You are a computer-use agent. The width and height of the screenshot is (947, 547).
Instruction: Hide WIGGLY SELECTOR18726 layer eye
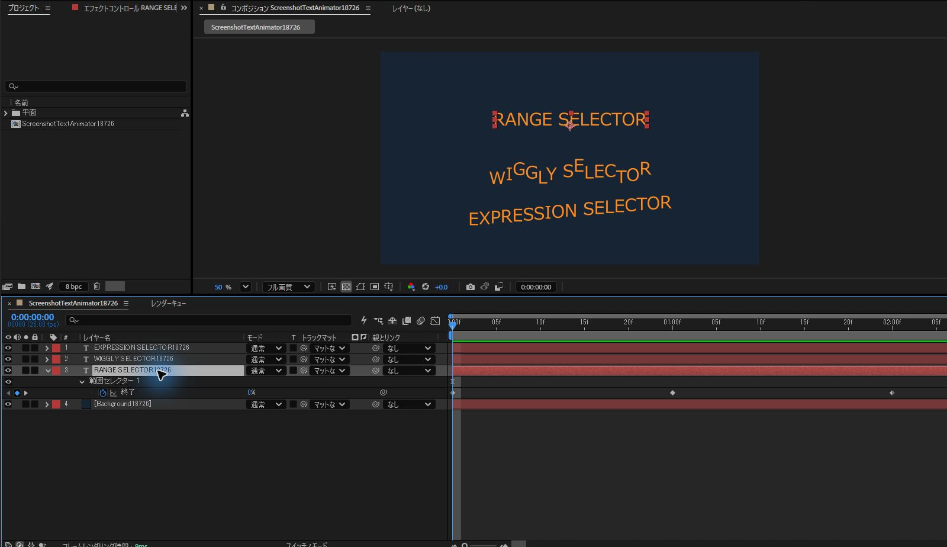click(x=8, y=359)
